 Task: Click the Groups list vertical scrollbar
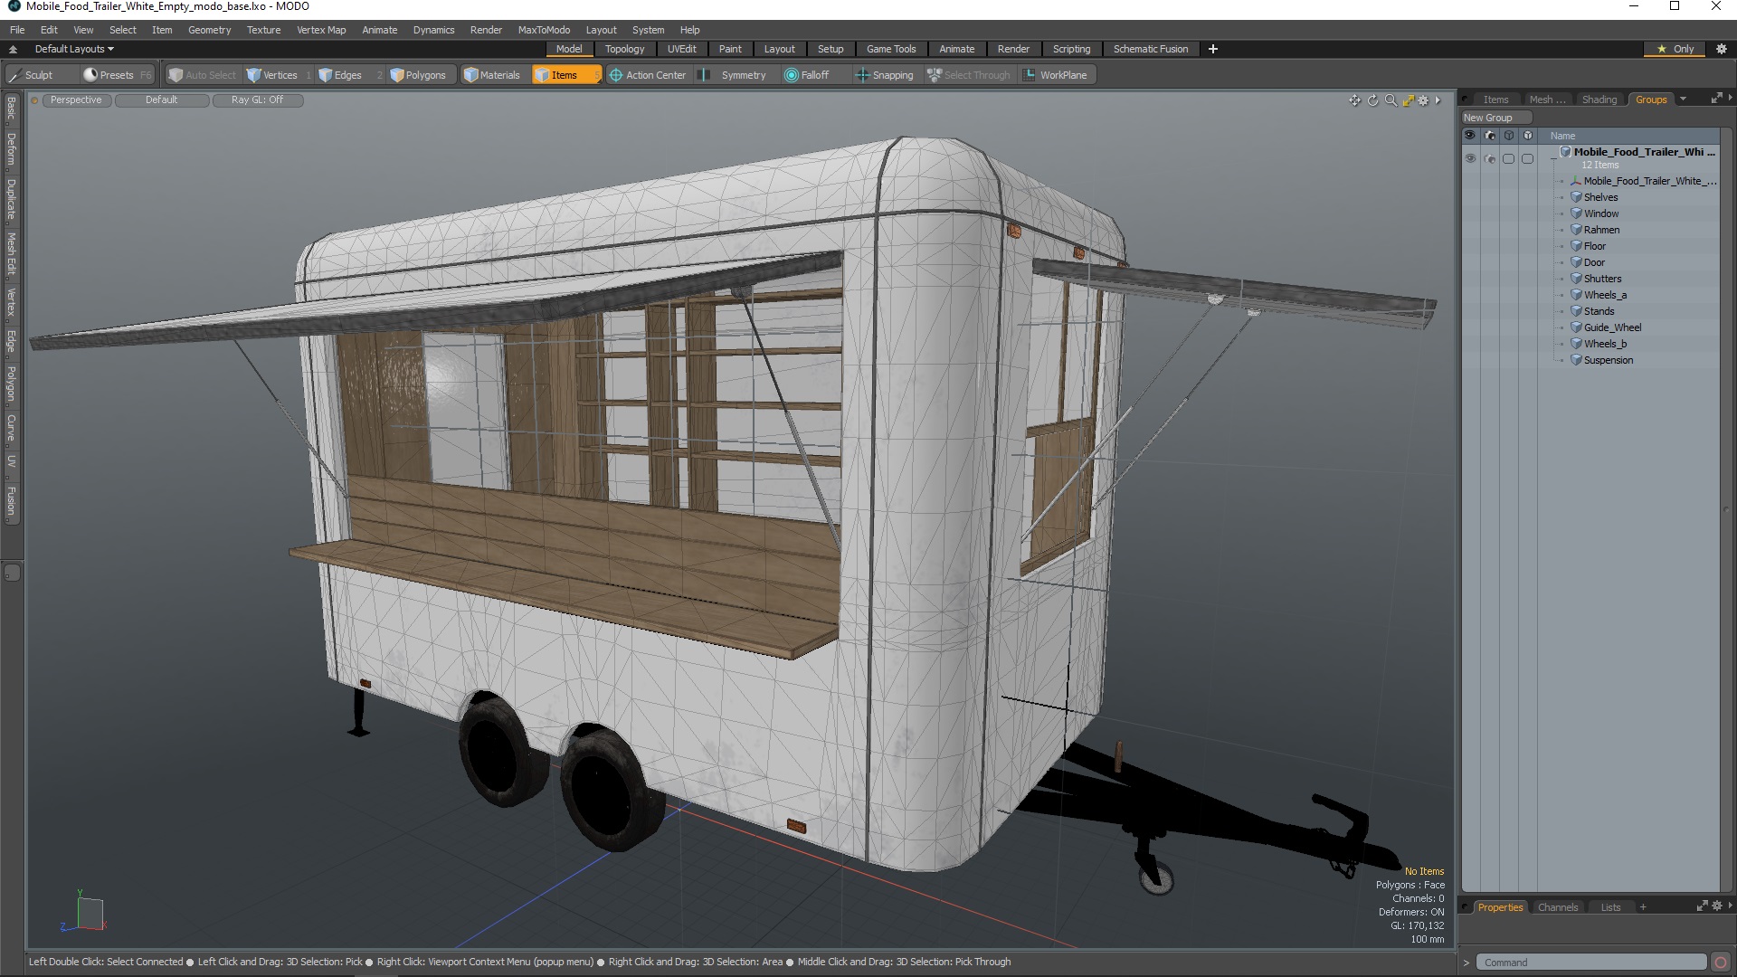point(1725,511)
